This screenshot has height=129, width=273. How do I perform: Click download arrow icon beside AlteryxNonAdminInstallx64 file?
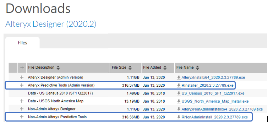pos(179,109)
